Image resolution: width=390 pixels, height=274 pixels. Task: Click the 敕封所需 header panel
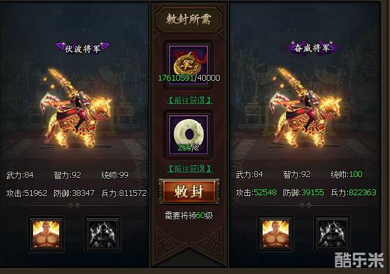click(188, 19)
